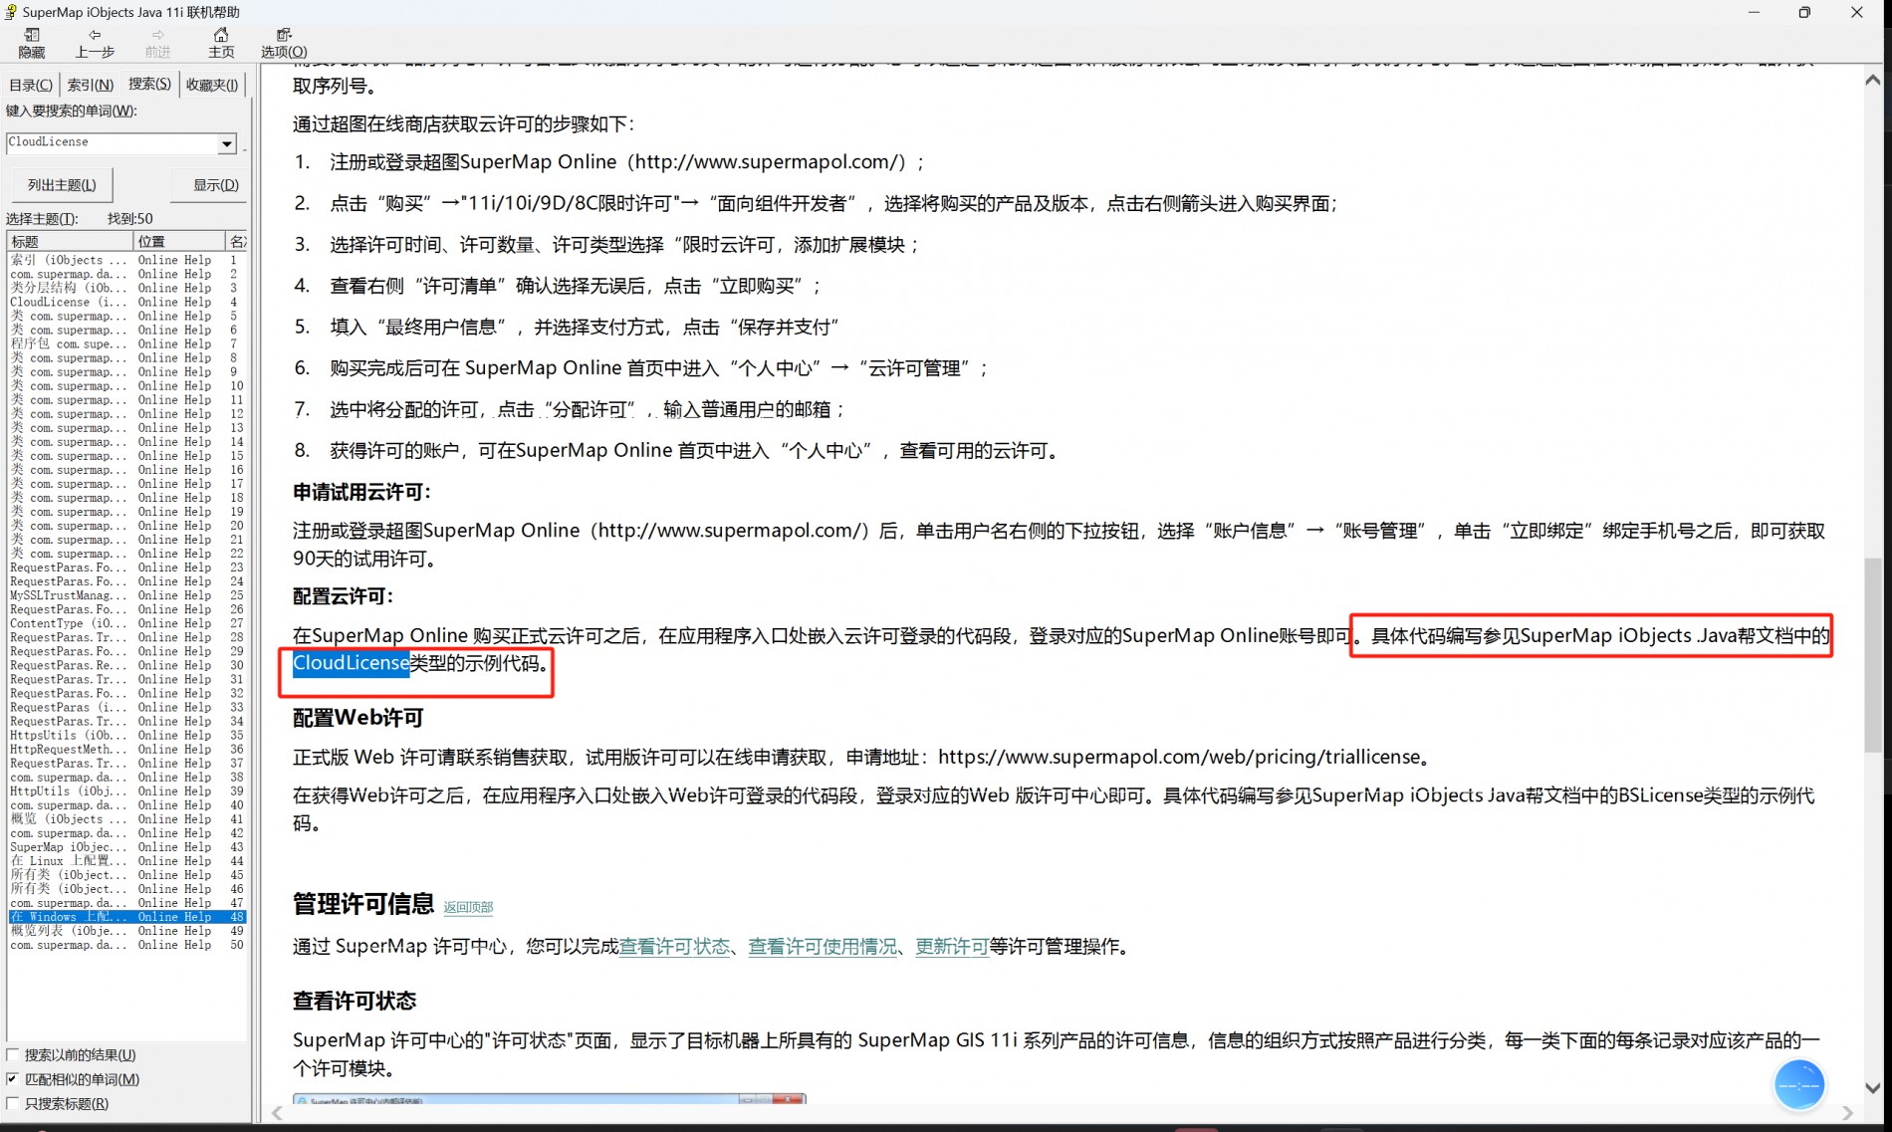Click the 列出主题(L) button
Screen dimensions: 1892x1132
(62, 185)
